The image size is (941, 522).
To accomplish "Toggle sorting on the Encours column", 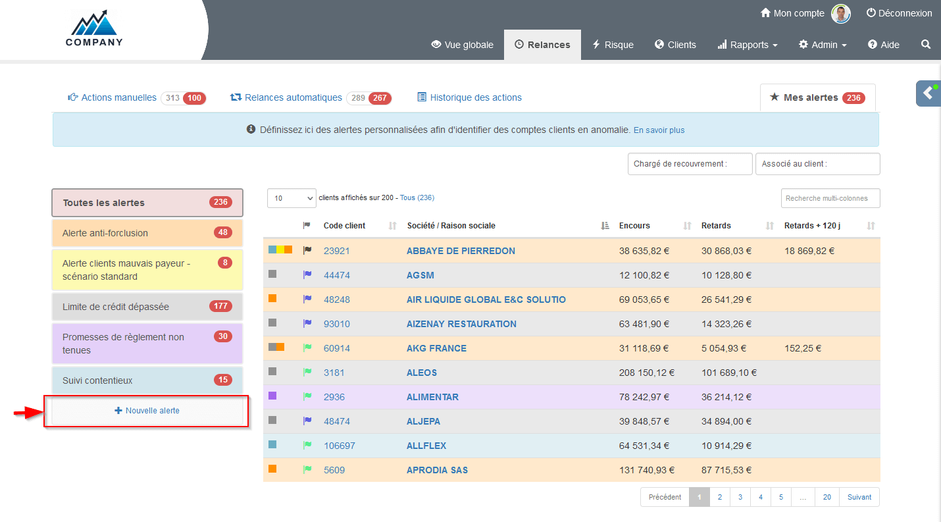I will click(x=687, y=226).
